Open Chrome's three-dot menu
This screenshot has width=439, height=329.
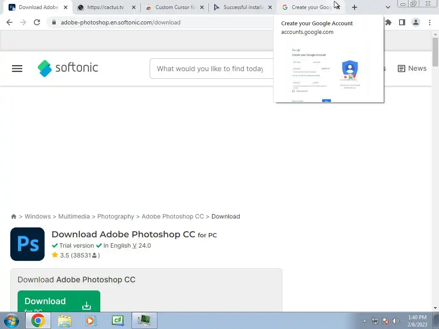tap(430, 22)
